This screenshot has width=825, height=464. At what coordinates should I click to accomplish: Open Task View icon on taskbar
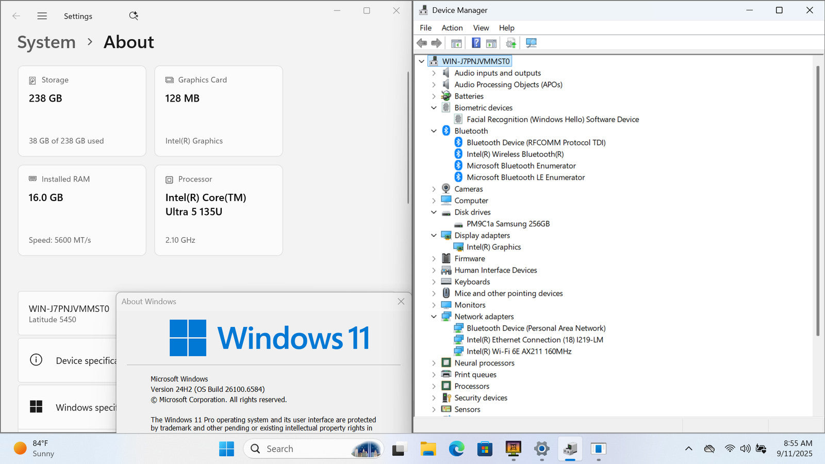[x=399, y=449]
